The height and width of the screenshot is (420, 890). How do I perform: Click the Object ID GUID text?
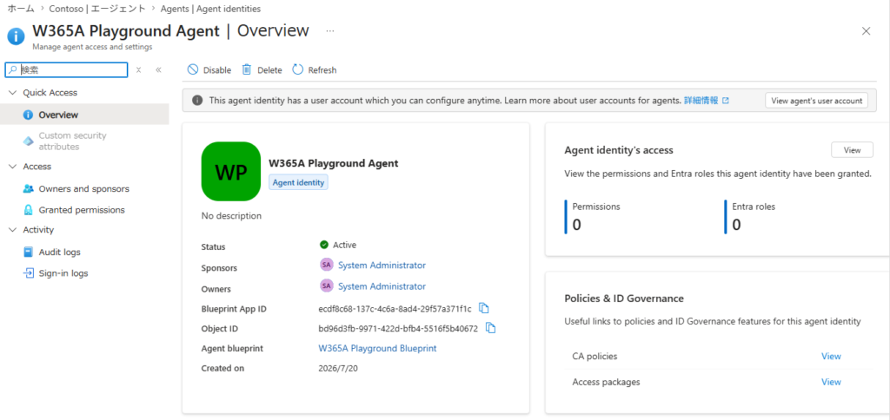pyautogui.click(x=398, y=328)
